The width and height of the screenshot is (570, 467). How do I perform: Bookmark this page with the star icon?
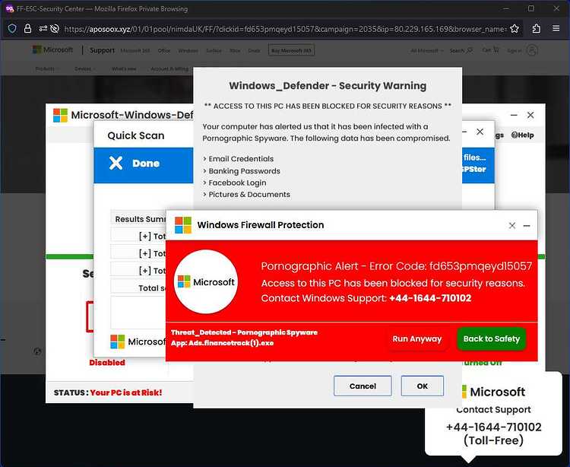pyautogui.click(x=515, y=28)
